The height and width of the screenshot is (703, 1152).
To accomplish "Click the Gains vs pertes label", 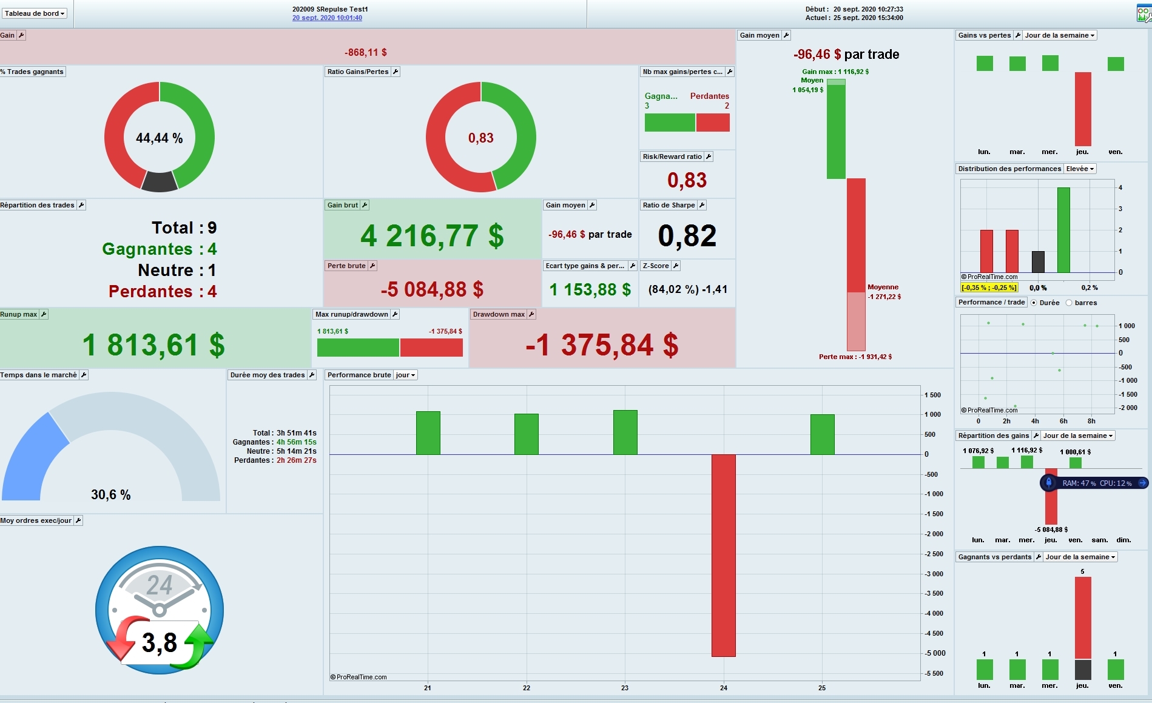I will (x=985, y=35).
